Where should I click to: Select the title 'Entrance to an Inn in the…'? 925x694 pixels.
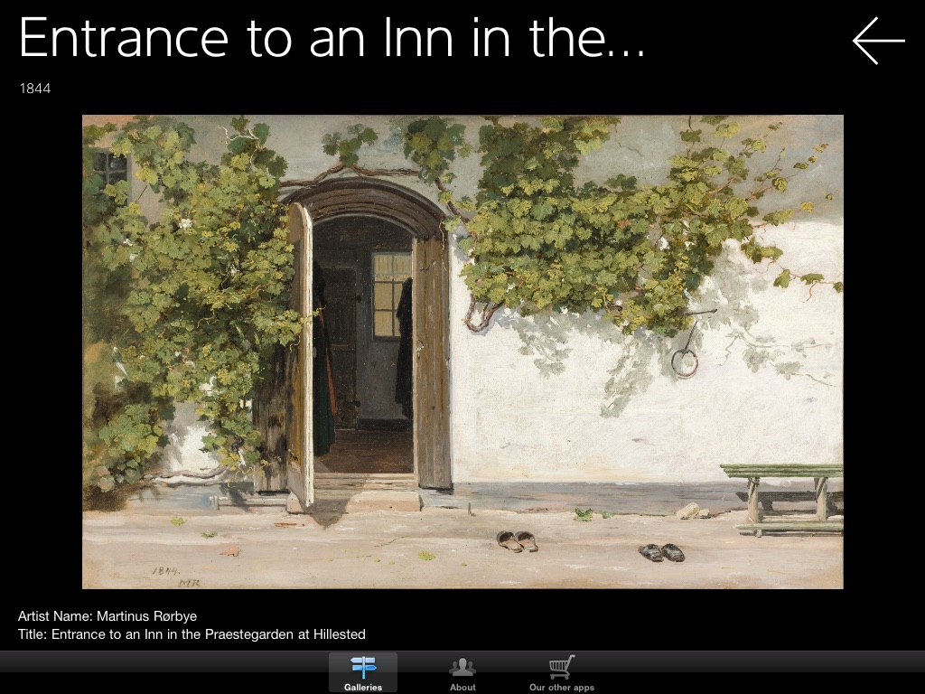click(x=332, y=38)
